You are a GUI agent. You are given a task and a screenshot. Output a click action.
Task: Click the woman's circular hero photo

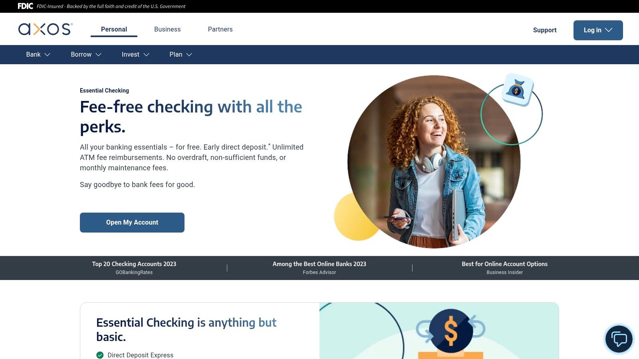[x=434, y=162]
